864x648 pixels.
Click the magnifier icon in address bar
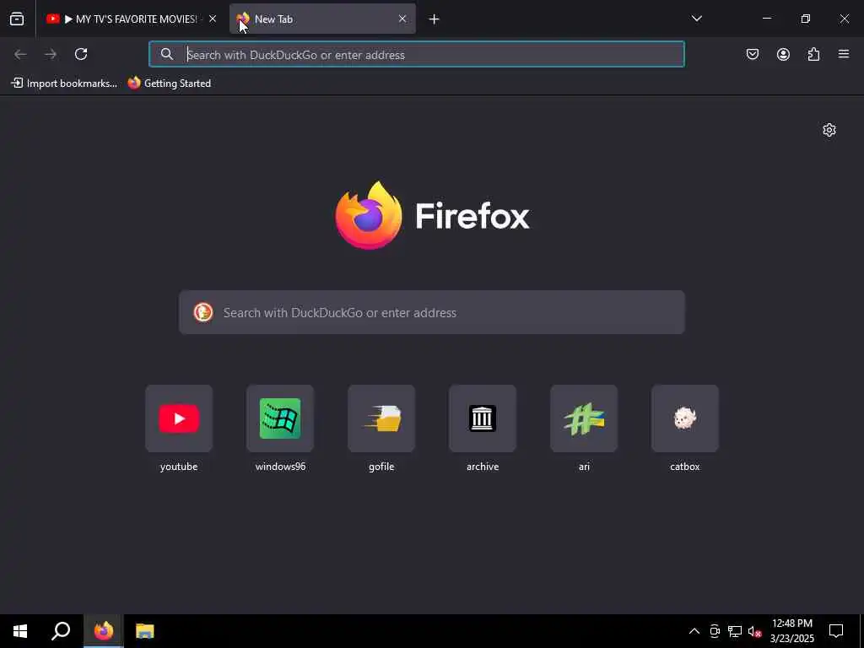[x=167, y=54]
